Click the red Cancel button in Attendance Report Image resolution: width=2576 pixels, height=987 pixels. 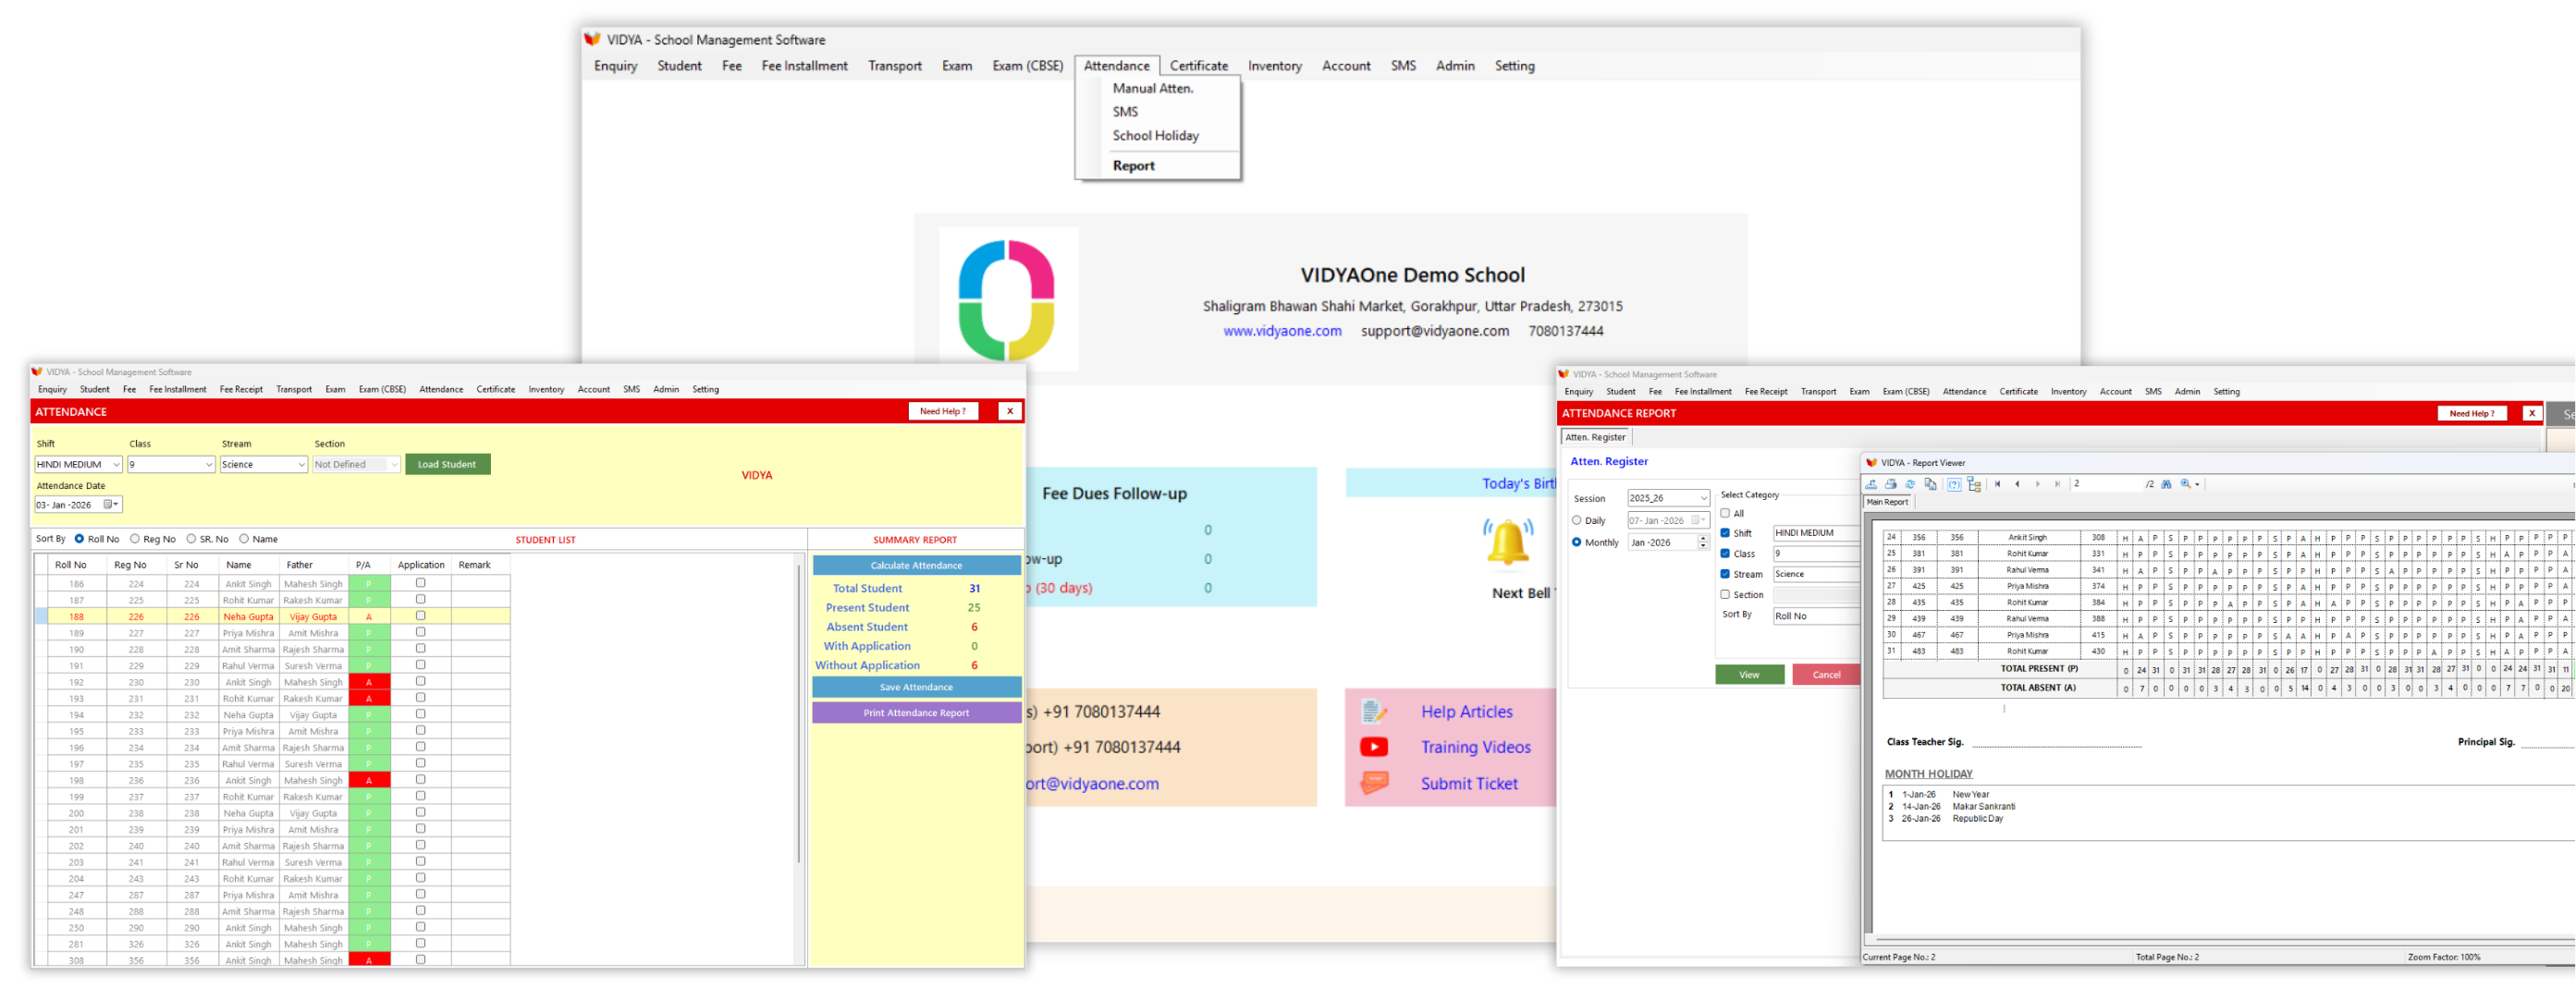1826,675
